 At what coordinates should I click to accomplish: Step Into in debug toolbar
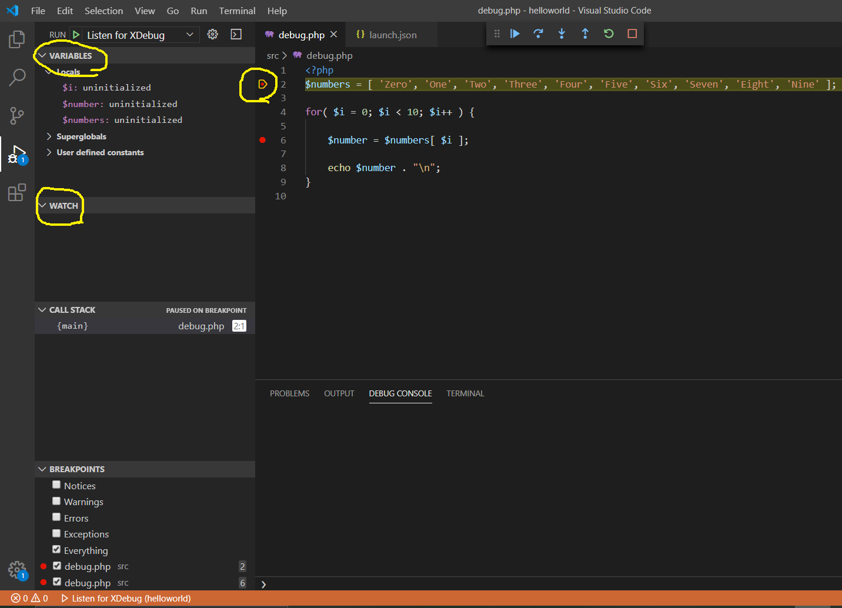coord(562,34)
